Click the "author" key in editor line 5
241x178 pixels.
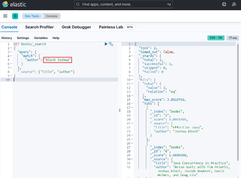(x=33, y=60)
